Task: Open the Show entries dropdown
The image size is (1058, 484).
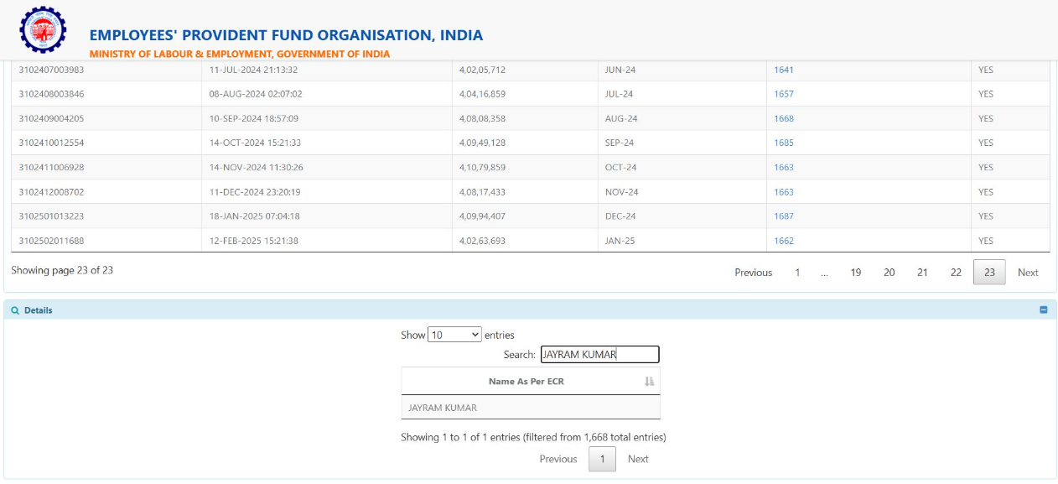Action: 454,335
